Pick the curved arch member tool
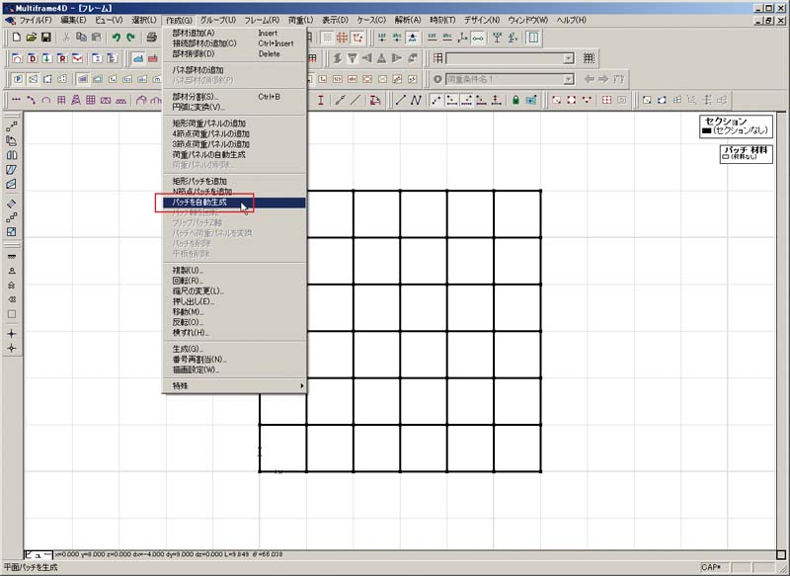Image resolution: width=790 pixels, height=576 pixels. (x=45, y=101)
